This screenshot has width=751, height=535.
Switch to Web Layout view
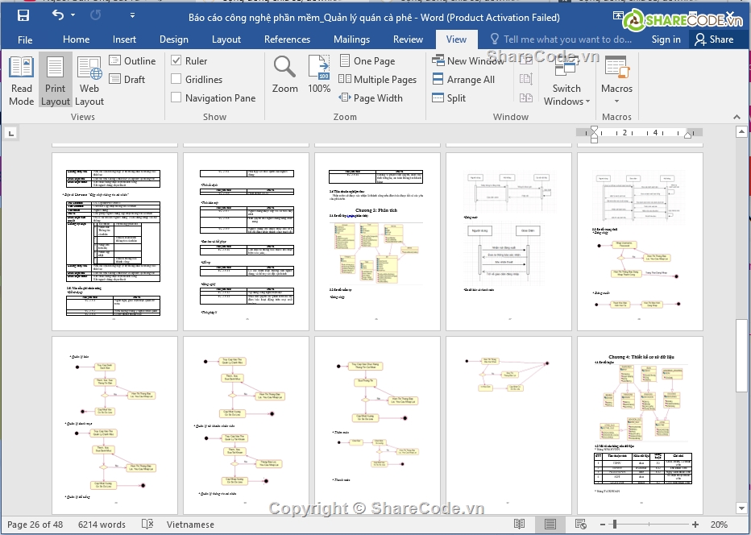(89, 81)
